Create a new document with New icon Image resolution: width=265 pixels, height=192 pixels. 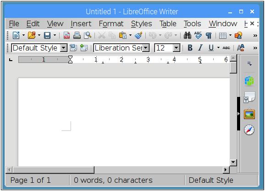pos(16,35)
